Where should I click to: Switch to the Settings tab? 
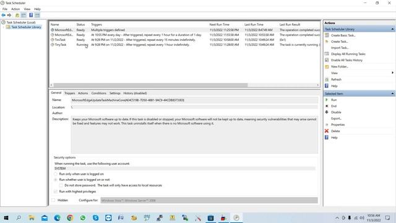point(115,93)
